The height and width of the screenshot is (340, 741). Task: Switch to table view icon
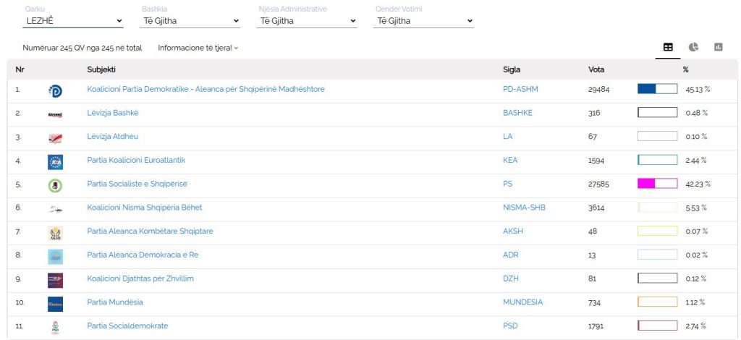(x=668, y=47)
